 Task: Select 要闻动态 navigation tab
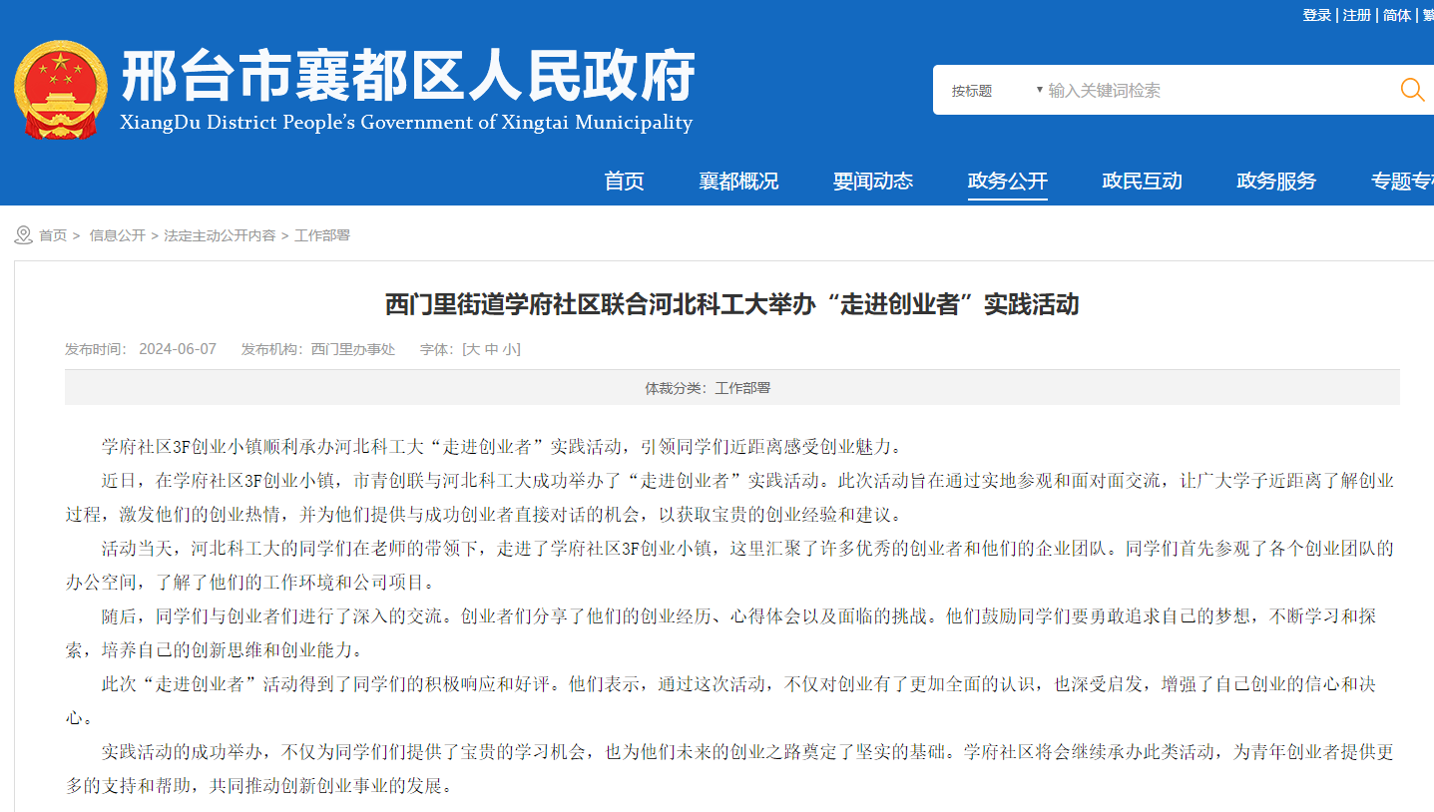click(x=873, y=182)
